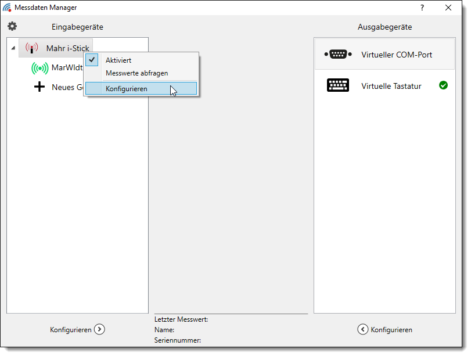
Task: Toggle the Aktiviert checkmark in the context menu
Action: click(92, 60)
